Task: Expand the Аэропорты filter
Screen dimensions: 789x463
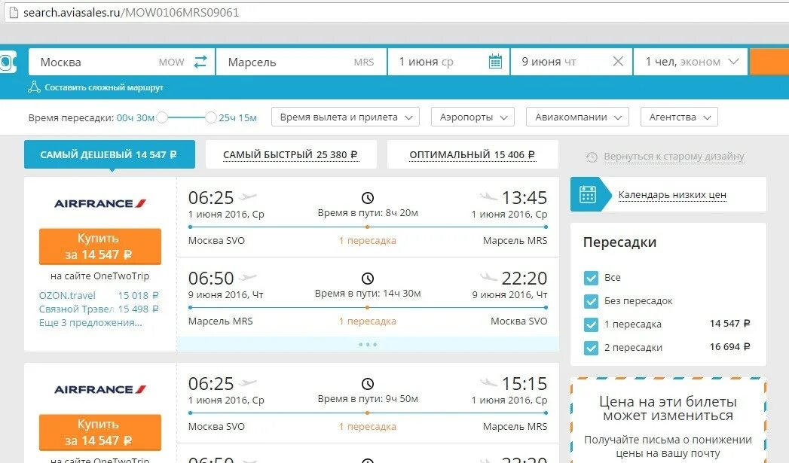Action: (472, 117)
